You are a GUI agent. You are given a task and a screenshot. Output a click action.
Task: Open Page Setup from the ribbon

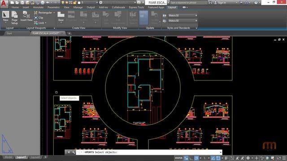click(x=14, y=17)
